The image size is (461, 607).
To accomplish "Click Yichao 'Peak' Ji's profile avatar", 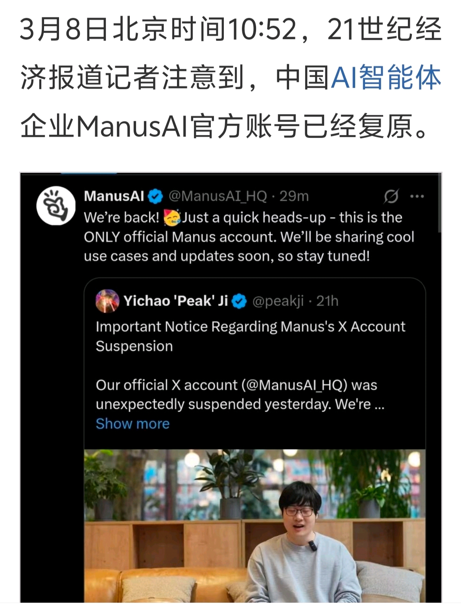I will pos(107,301).
